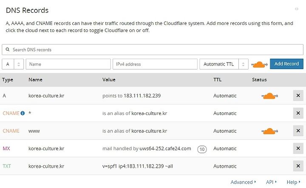Viewport: 306px width, 188px height.
Task: Delete the TXT spf1 record
Action: tap(298, 166)
